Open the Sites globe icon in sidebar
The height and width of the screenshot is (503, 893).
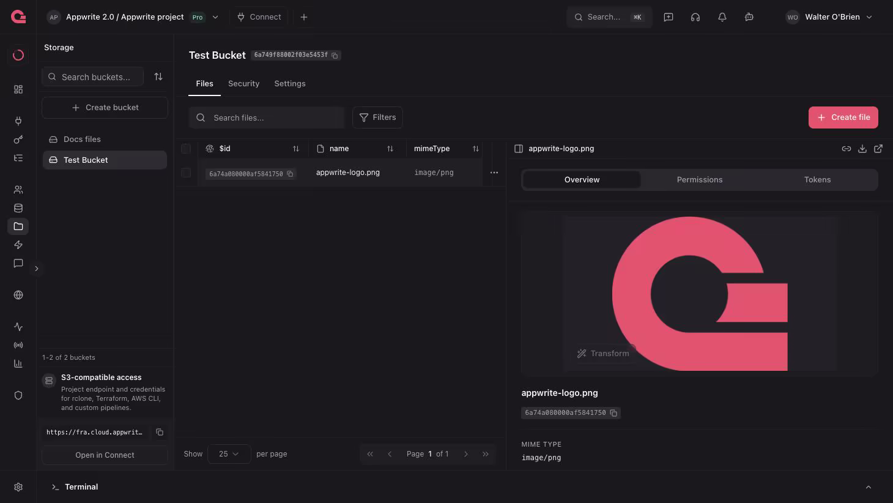(x=18, y=295)
